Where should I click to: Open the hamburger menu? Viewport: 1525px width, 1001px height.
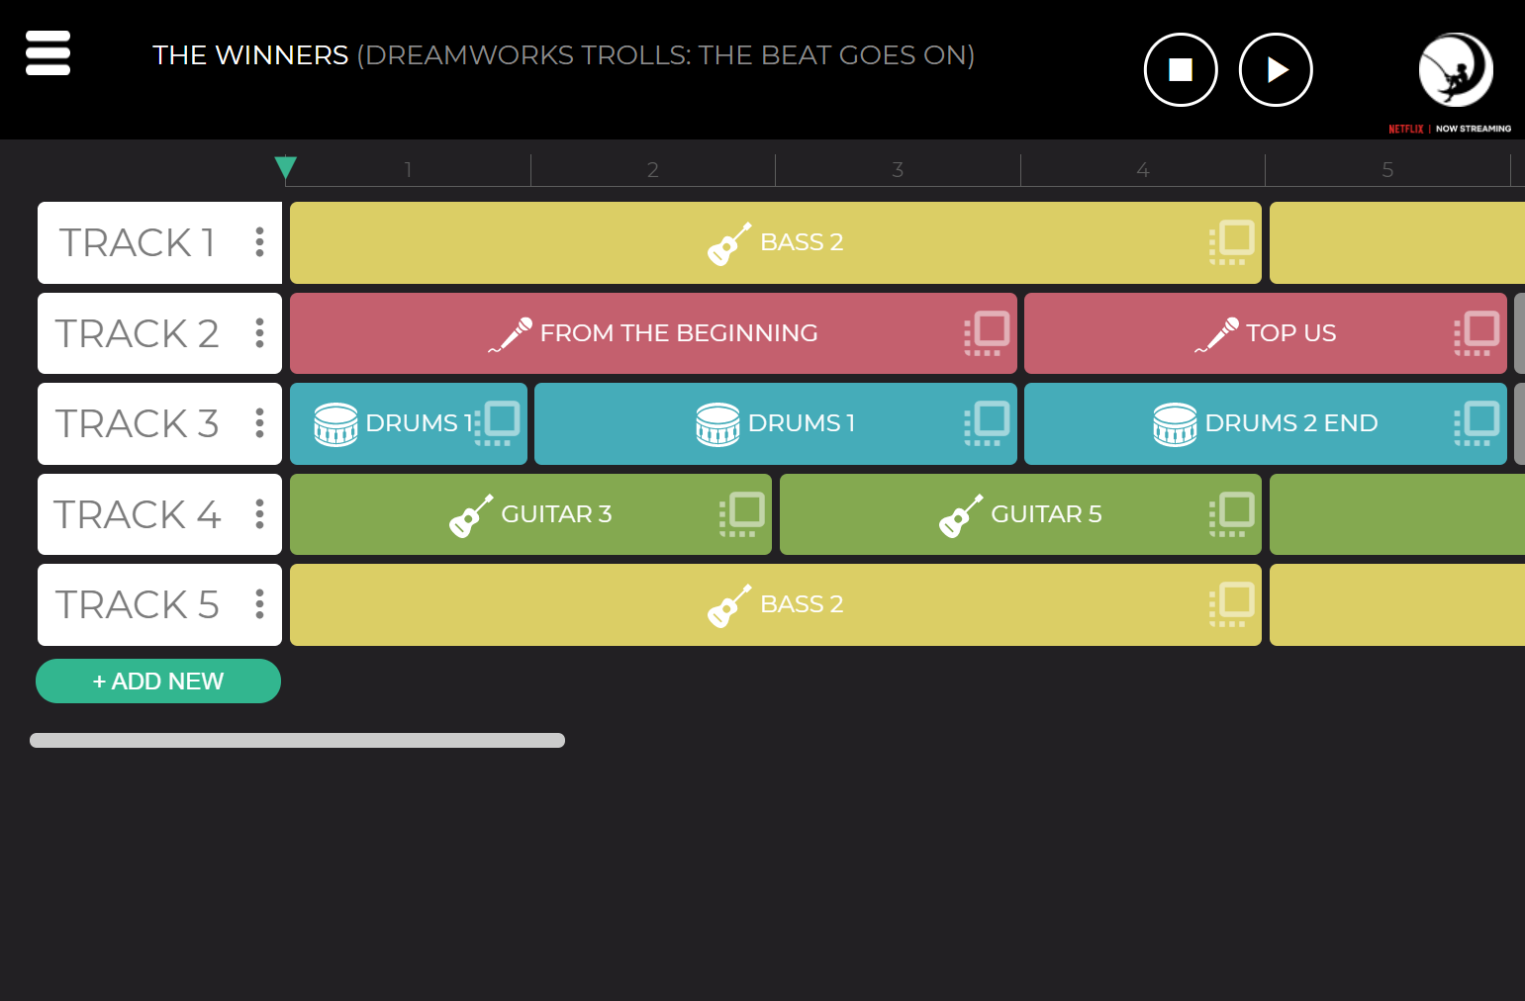pyautogui.click(x=48, y=52)
